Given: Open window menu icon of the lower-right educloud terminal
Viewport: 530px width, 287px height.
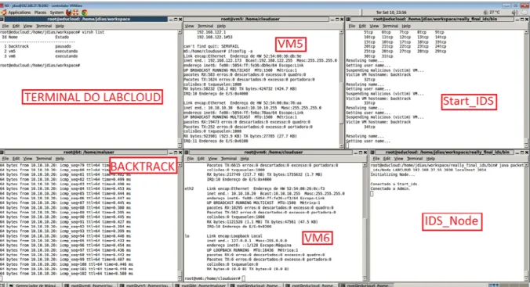Looking at the screenshot, I should (x=372, y=152).
